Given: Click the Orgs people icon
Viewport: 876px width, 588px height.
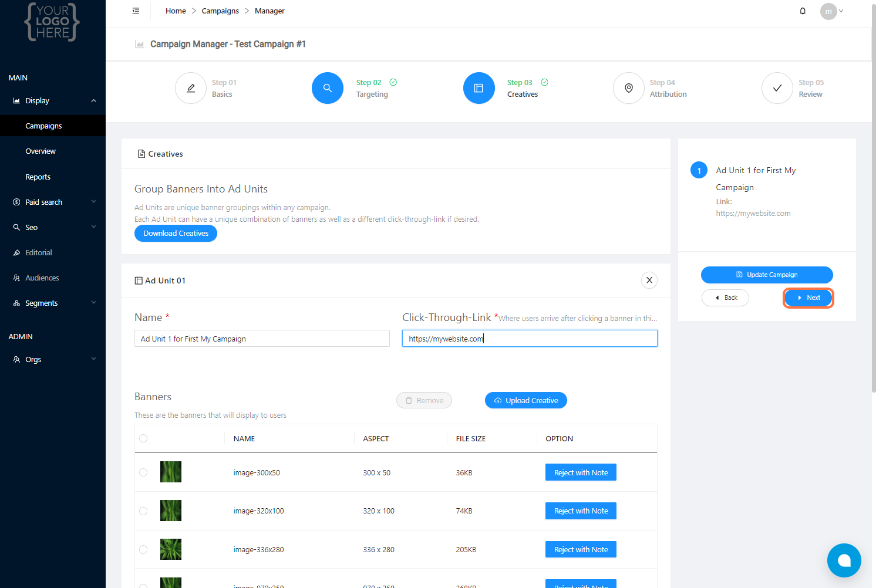Looking at the screenshot, I should pos(16,359).
